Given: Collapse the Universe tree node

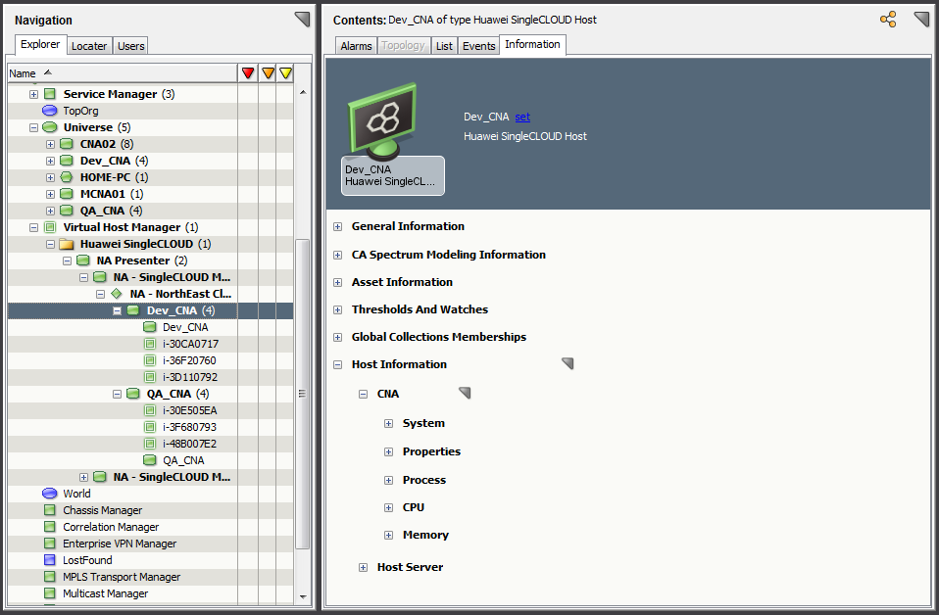Looking at the screenshot, I should [x=33, y=127].
